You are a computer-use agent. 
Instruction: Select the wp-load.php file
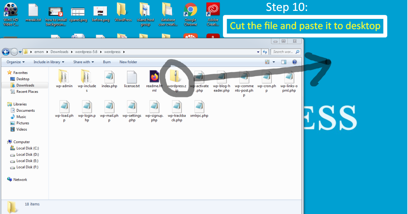(64, 111)
